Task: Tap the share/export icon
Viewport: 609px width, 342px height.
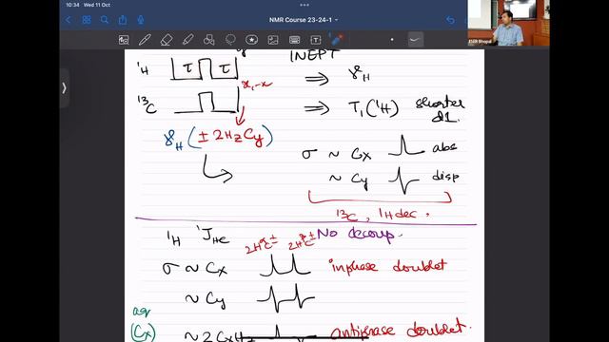Action: pos(123,20)
